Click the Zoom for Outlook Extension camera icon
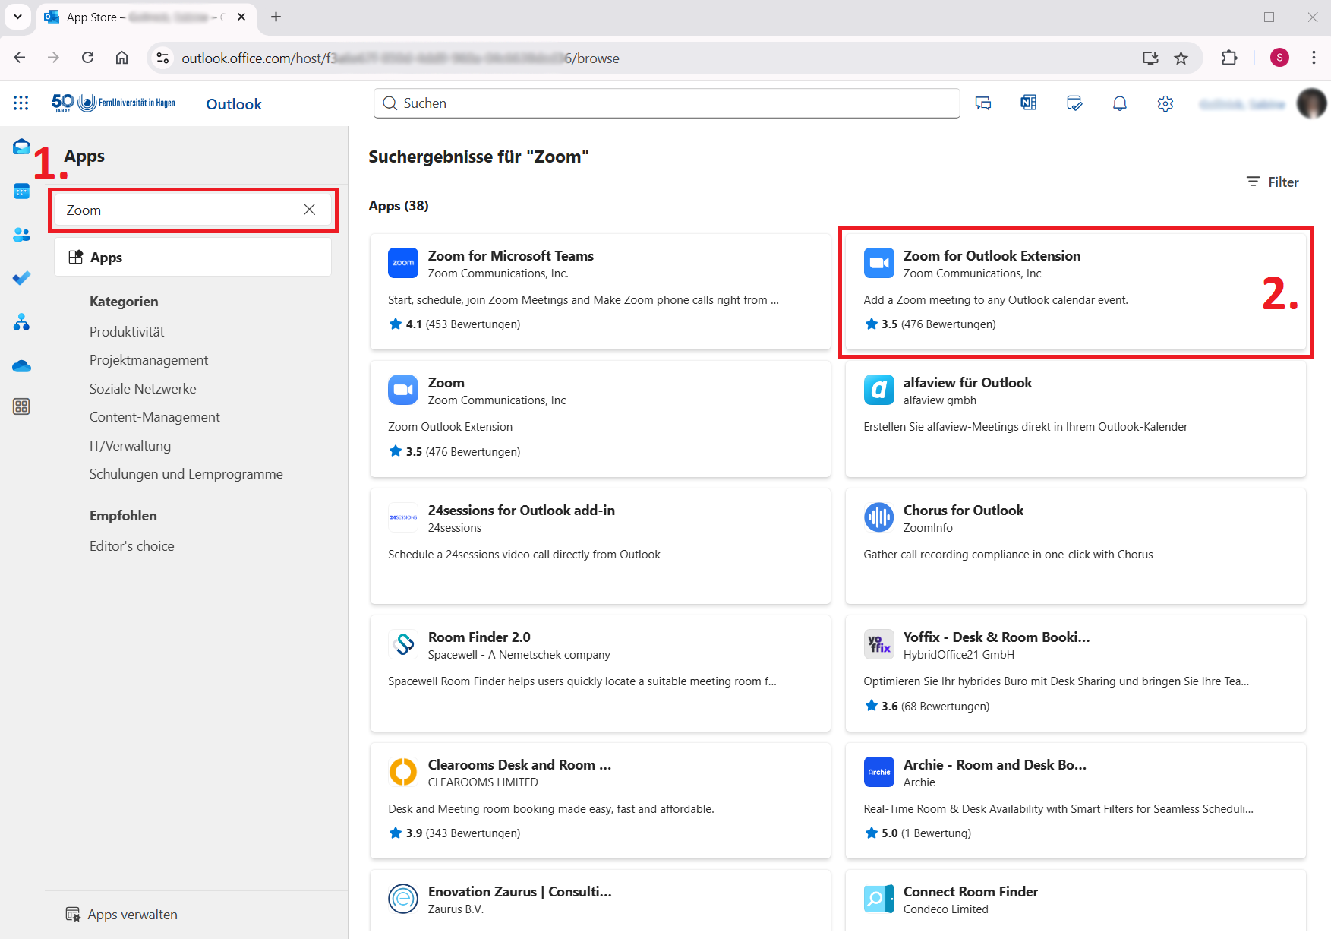Viewport: 1331px width, 939px height. tap(878, 263)
